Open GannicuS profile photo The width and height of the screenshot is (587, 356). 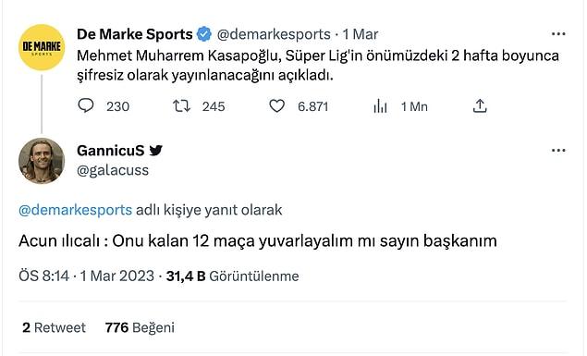tap(42, 161)
